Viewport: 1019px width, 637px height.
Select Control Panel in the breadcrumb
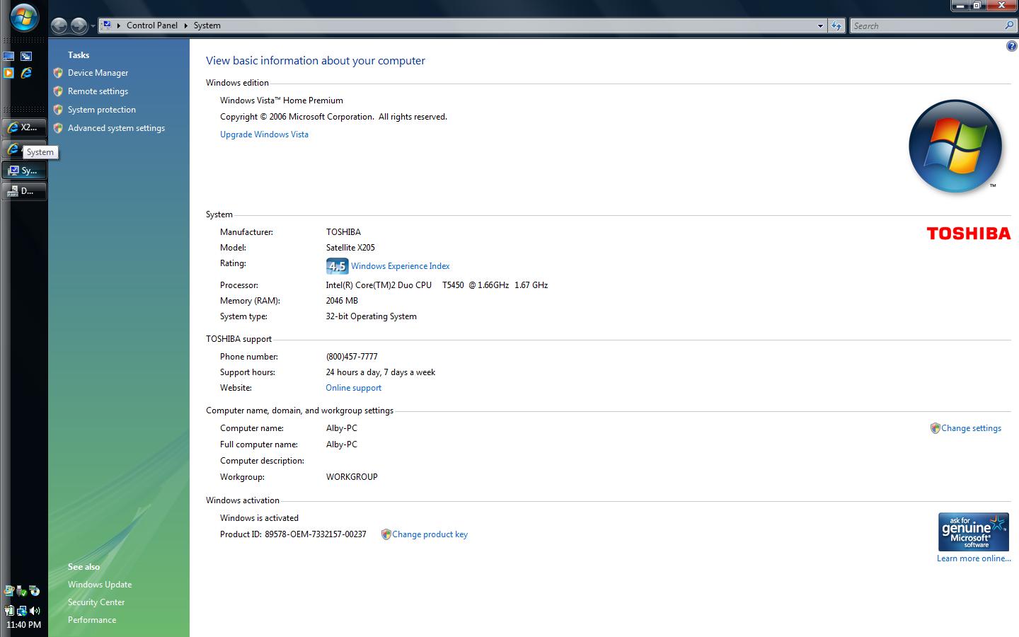point(152,25)
